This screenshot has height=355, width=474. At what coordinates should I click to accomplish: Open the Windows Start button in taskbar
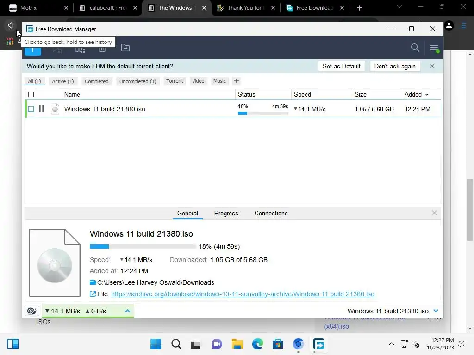click(156, 344)
